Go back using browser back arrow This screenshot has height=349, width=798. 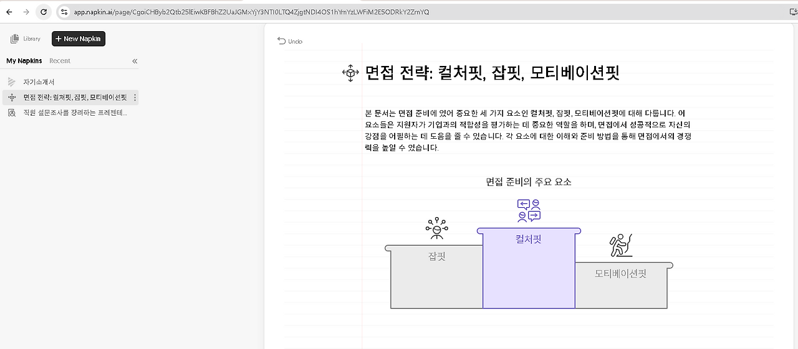click(x=9, y=12)
